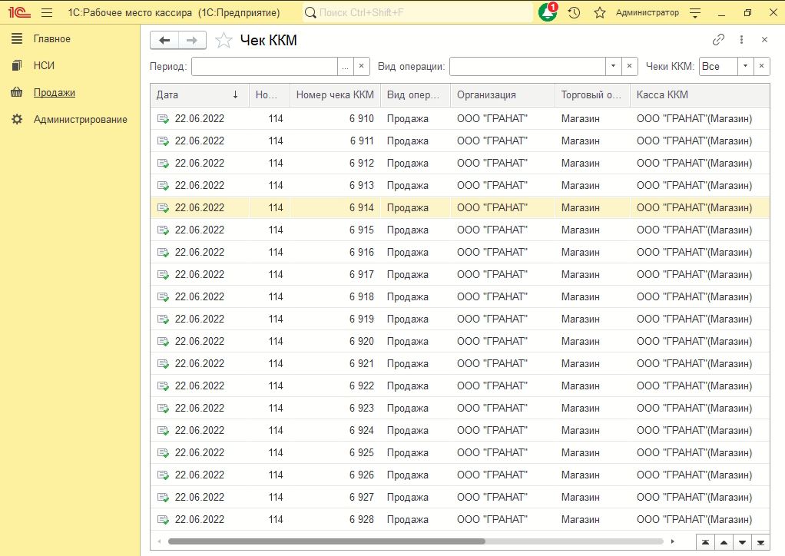Viewport: 785px width, 556px height.
Task: Expand the Вид операции dropdown
Action: pyautogui.click(x=613, y=67)
